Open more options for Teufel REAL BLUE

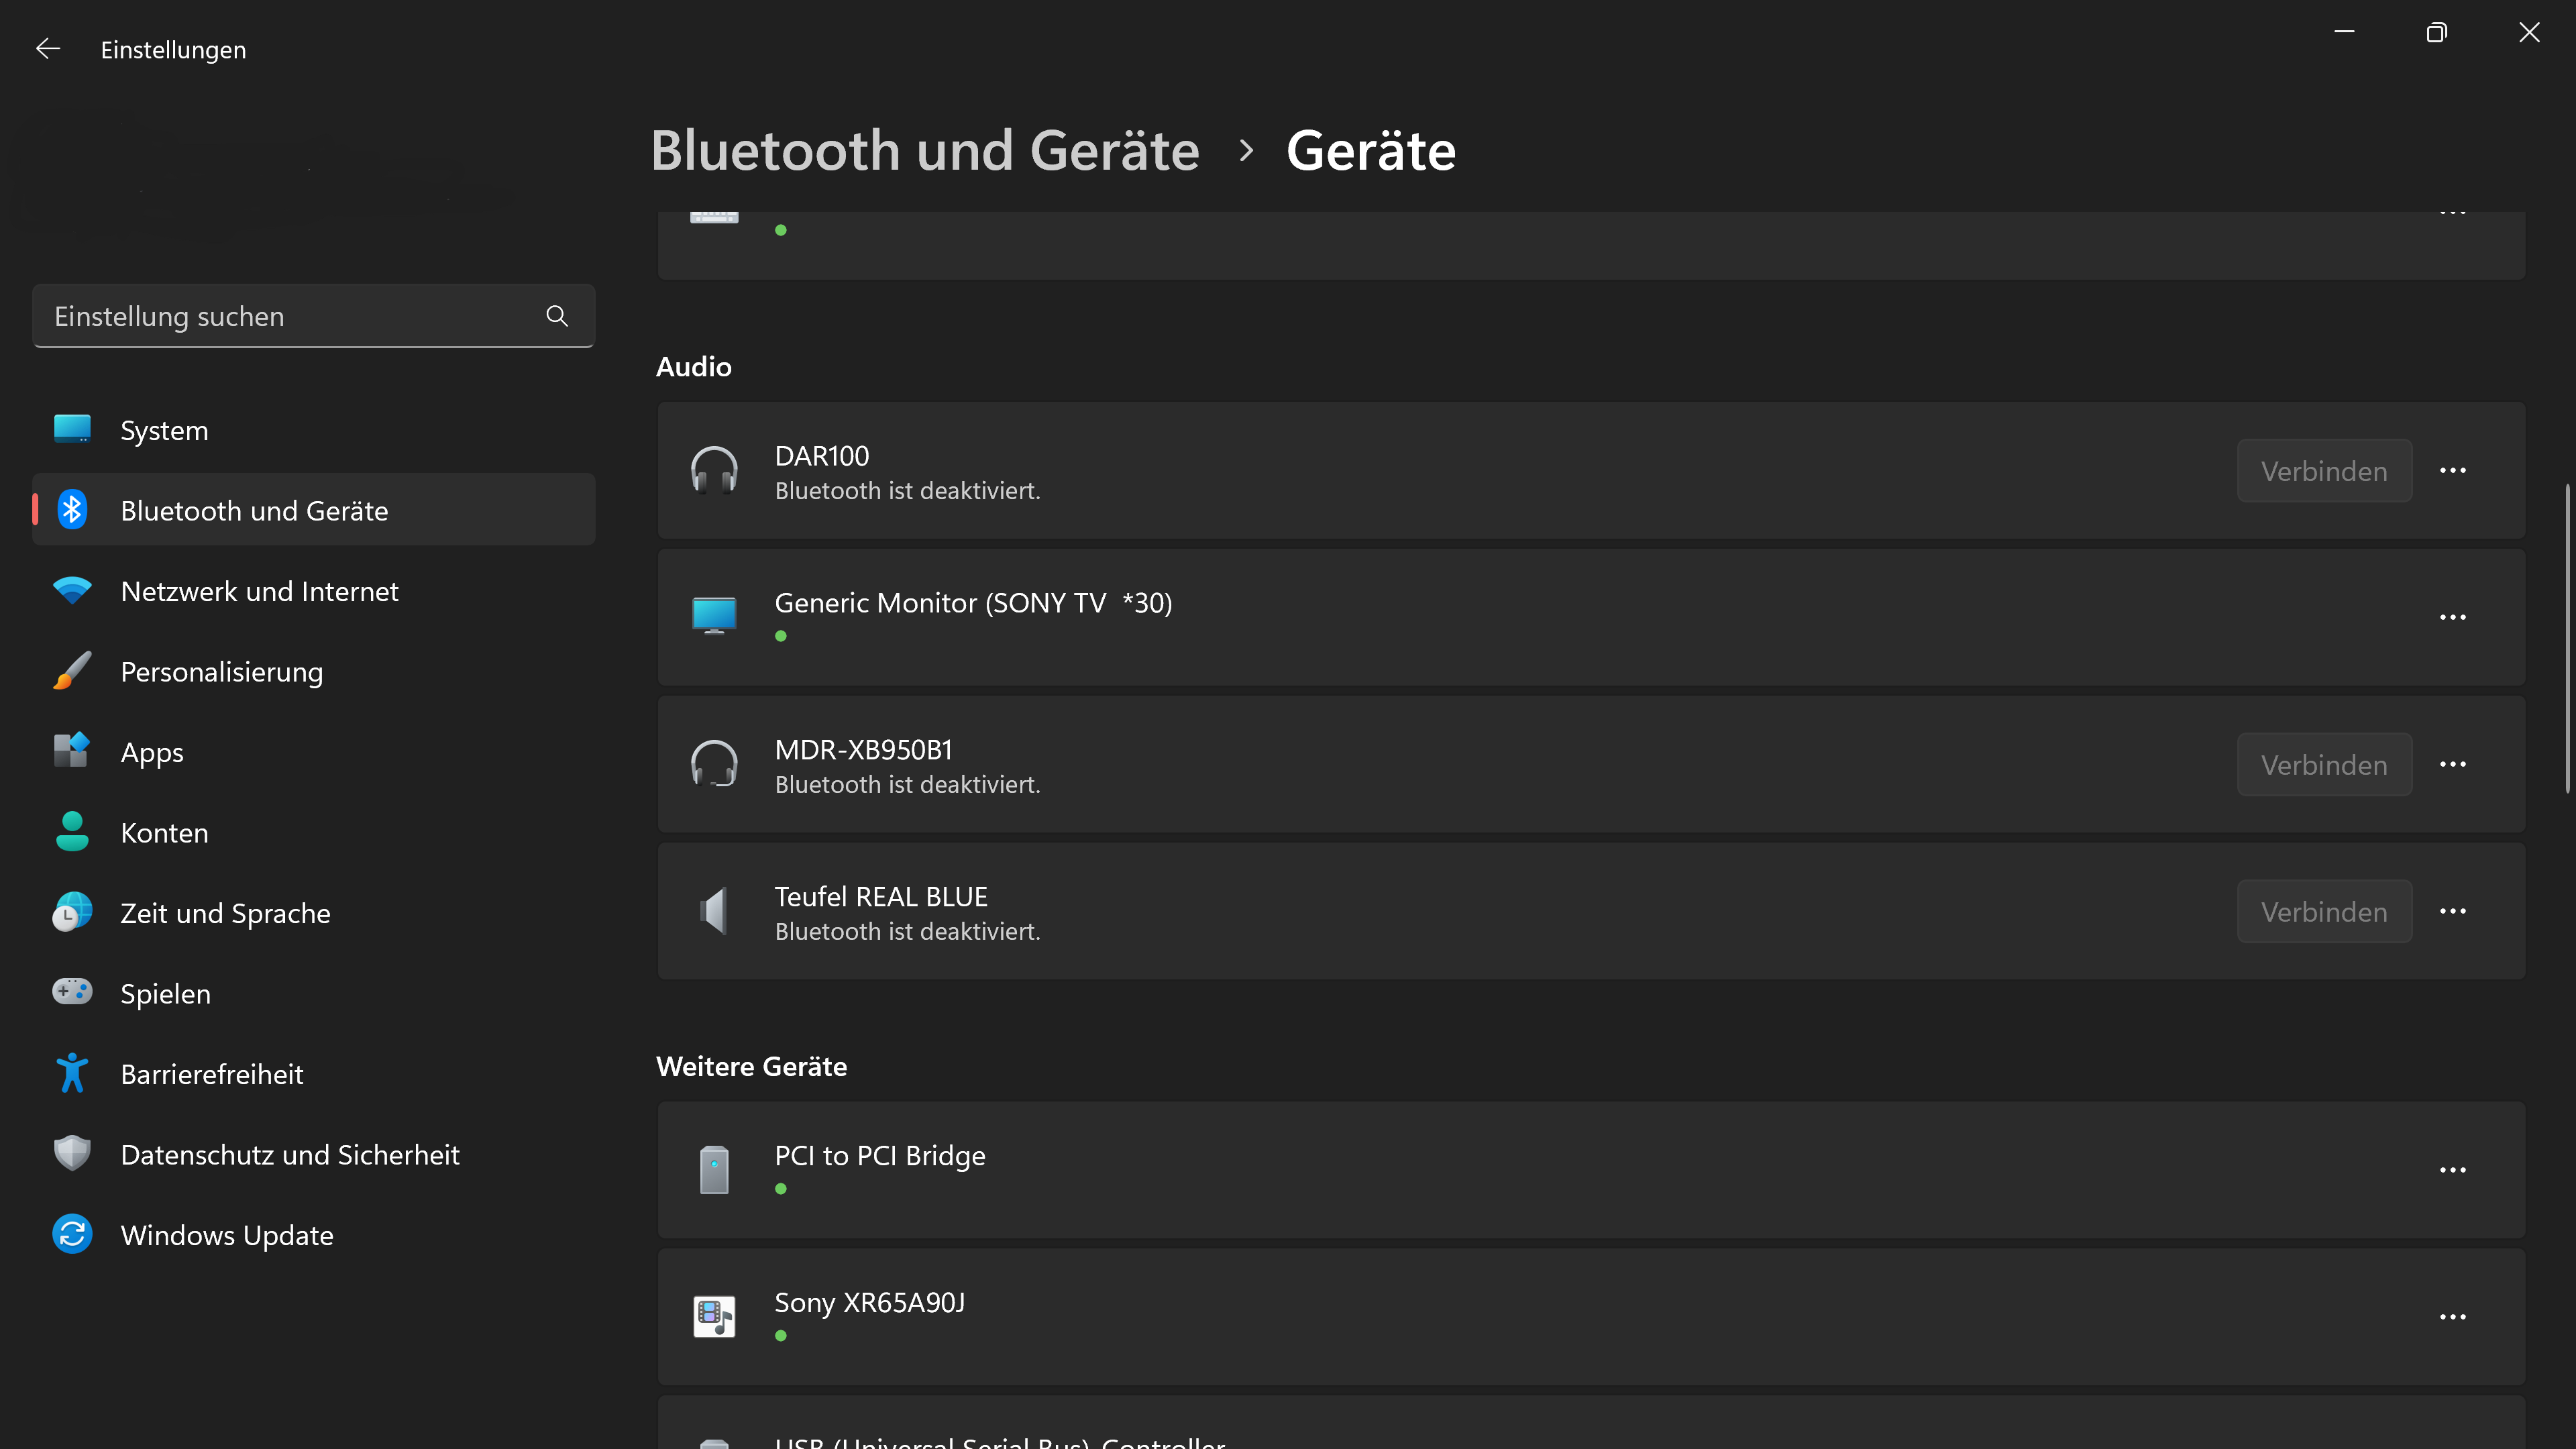[x=2452, y=911]
